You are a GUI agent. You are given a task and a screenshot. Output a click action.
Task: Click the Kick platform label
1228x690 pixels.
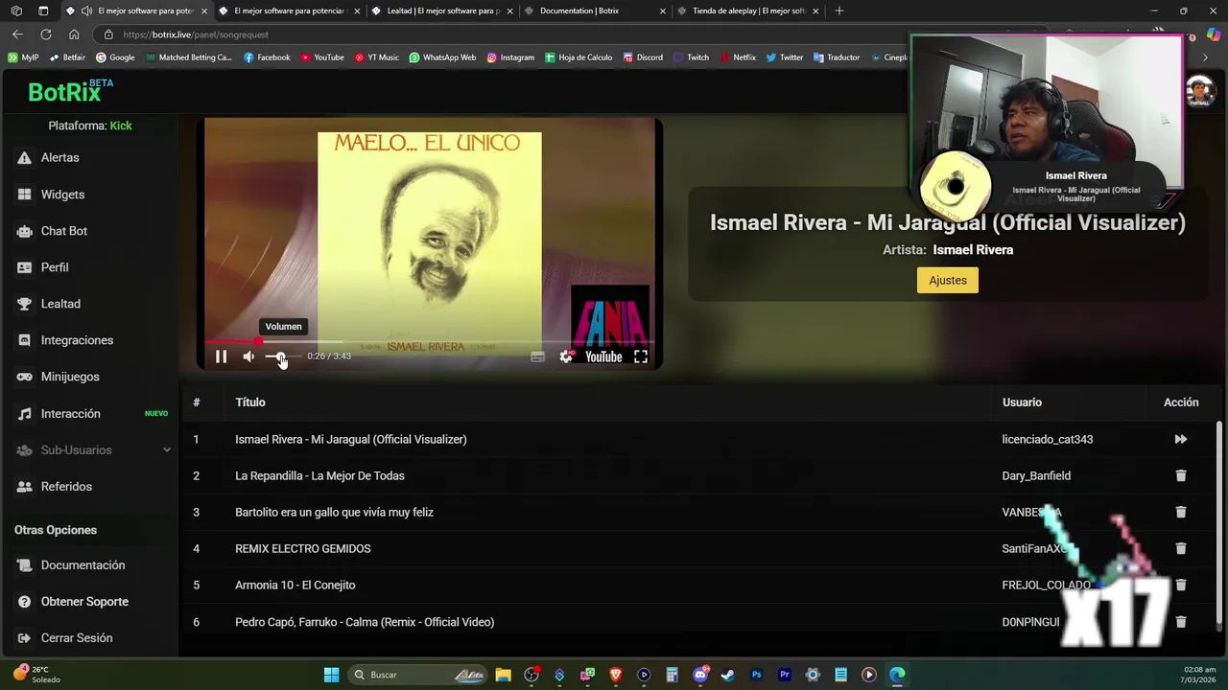pyautogui.click(x=121, y=126)
